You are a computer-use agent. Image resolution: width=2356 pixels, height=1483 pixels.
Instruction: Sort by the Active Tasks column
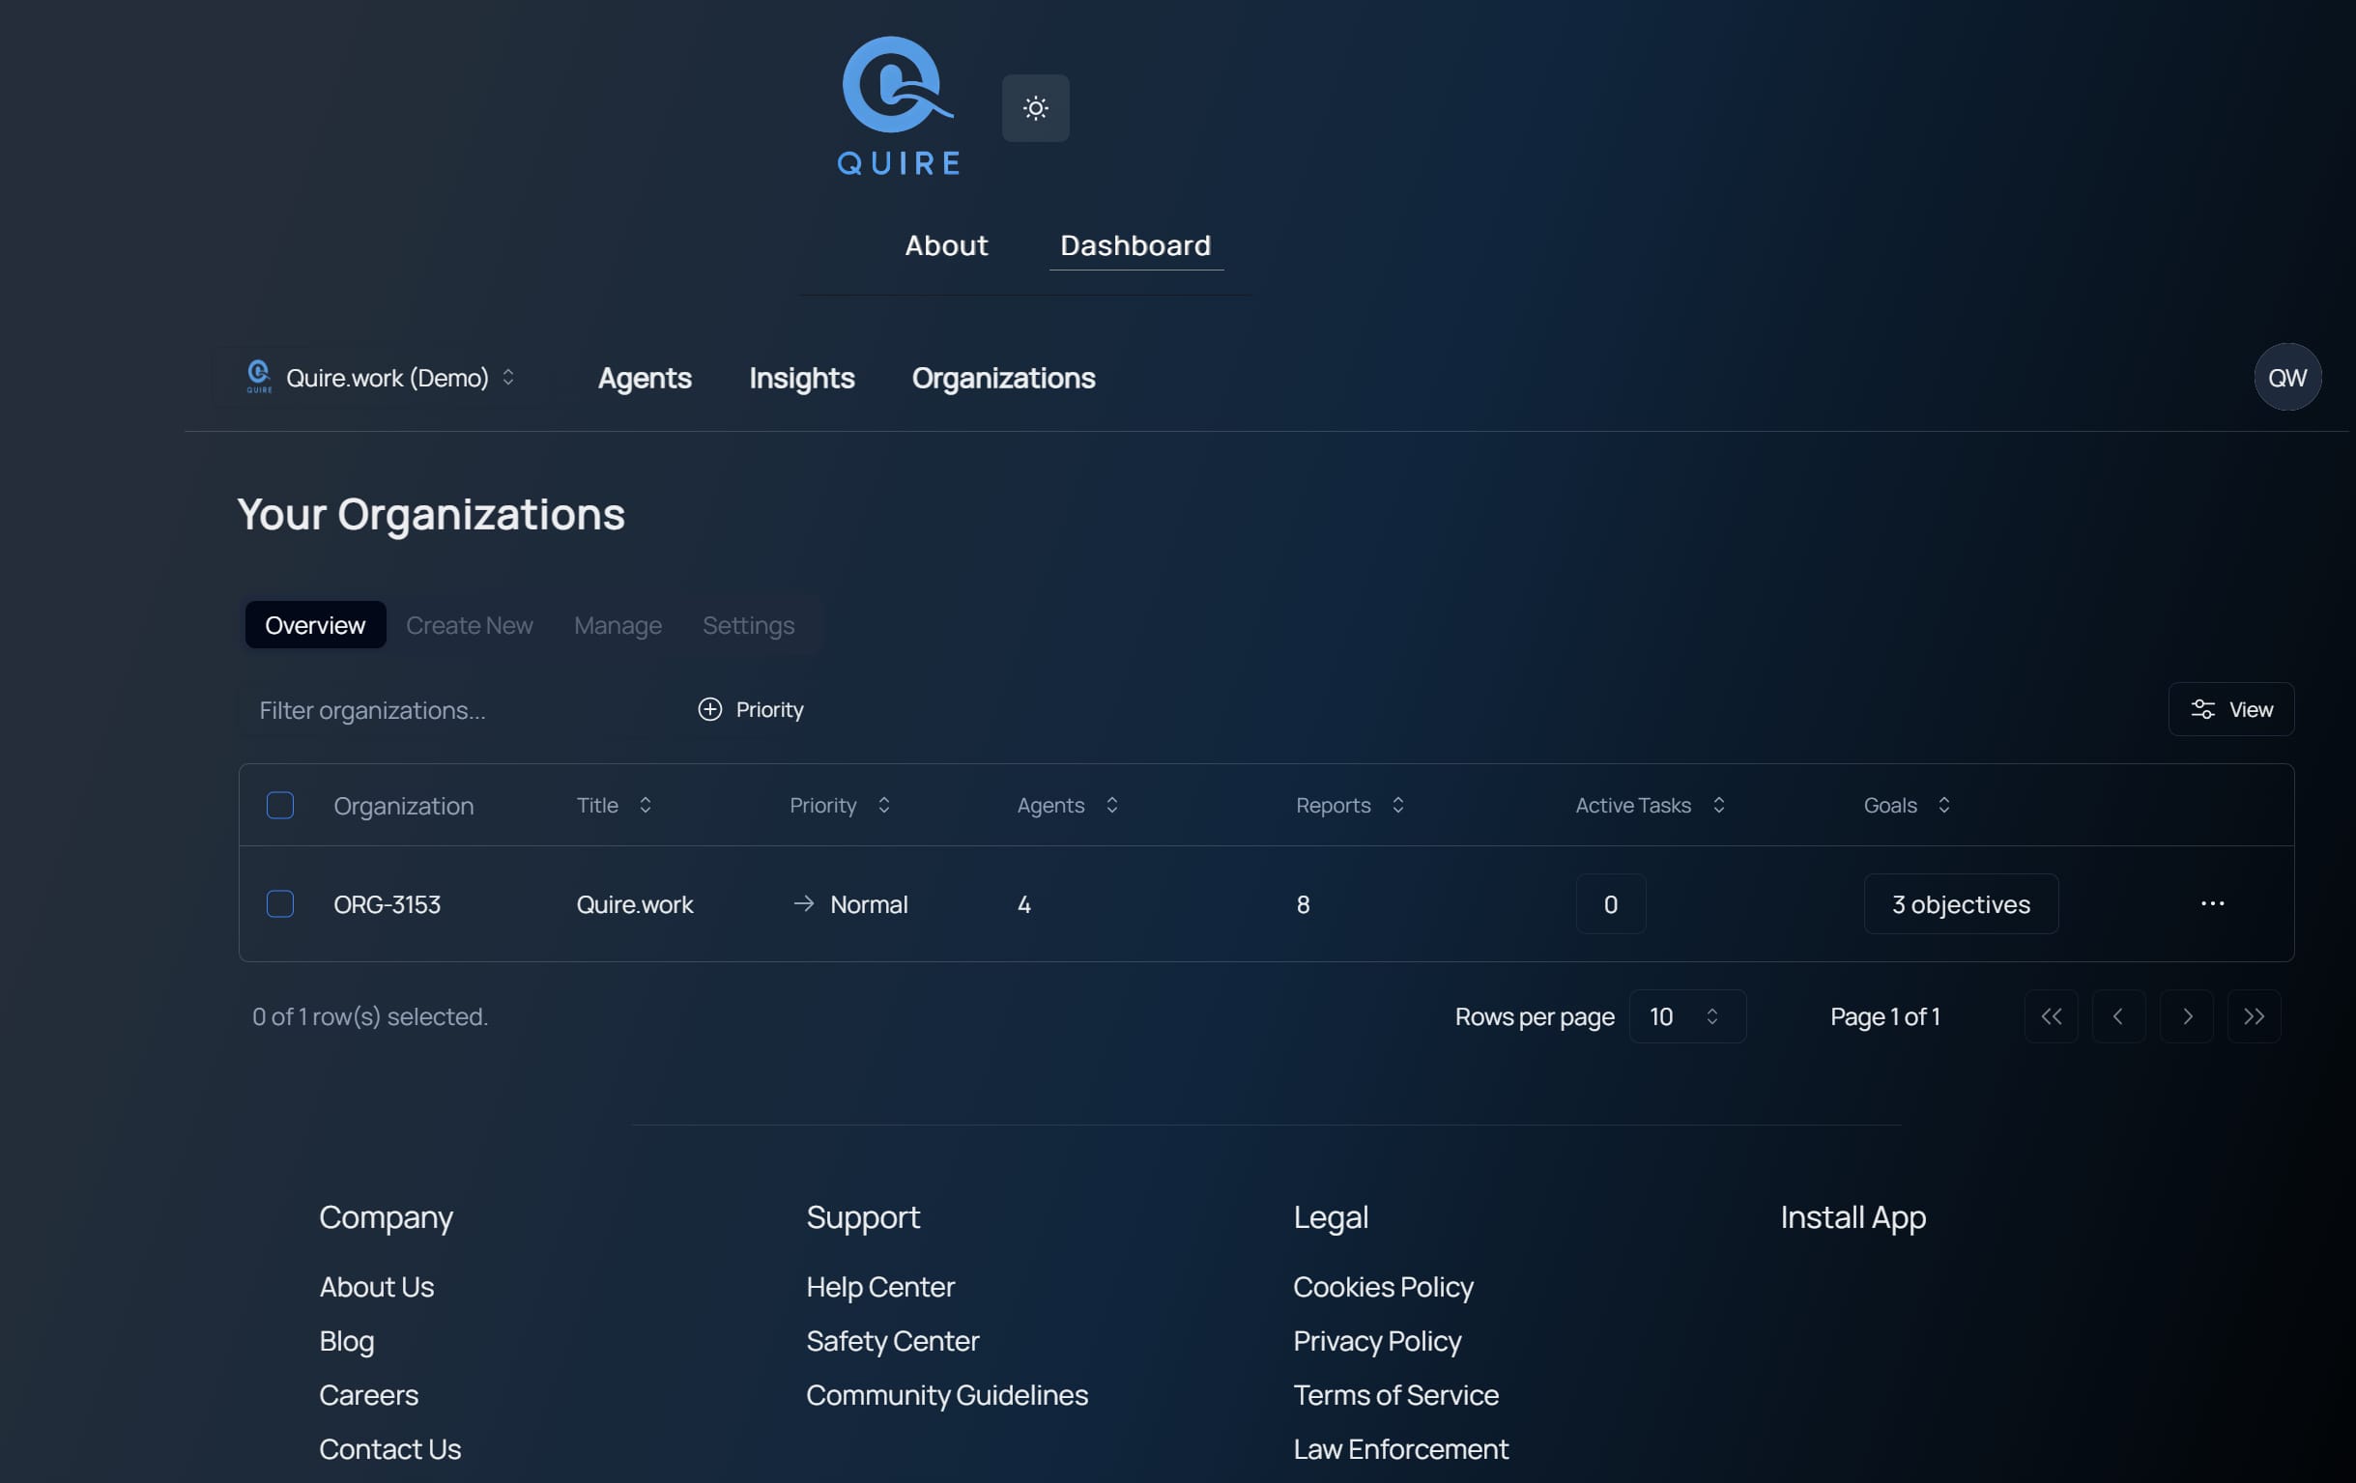coord(1649,805)
